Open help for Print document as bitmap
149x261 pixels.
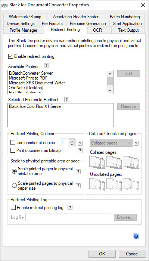pyautogui.click(x=80, y=150)
